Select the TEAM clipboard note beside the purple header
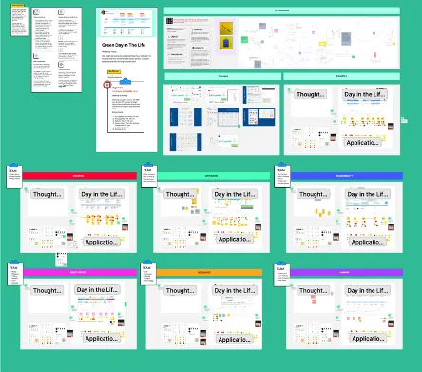422x372 pixels. 281,274
